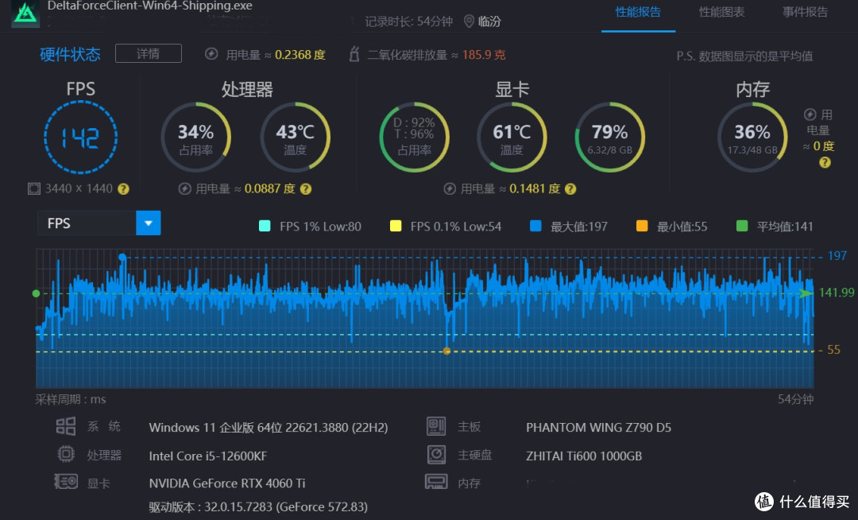This screenshot has width=858, height=520.
Task: Click the memory power usage icon
Action: 810,114
